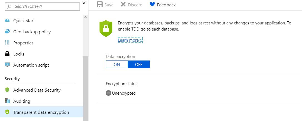This screenshot has width=302, height=121.
Task: Click the Locks padlock icon
Action: click(8, 54)
